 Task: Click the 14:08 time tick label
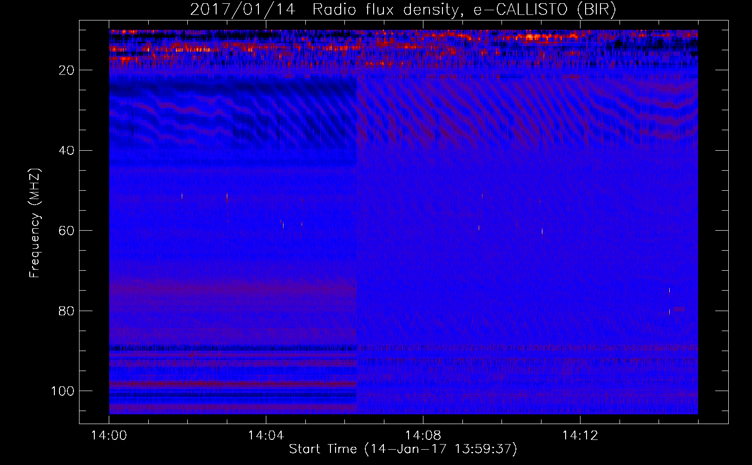point(423,436)
